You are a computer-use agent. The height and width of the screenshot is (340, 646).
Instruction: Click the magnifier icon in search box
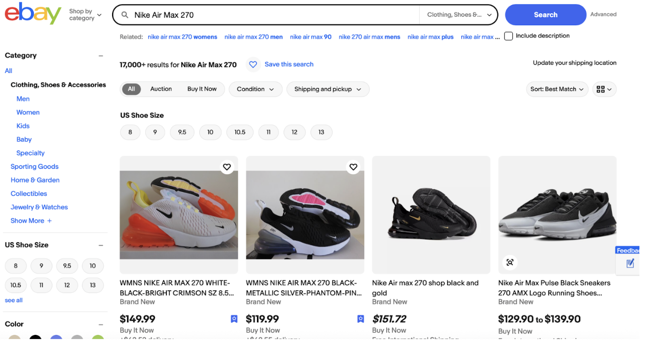coord(125,15)
